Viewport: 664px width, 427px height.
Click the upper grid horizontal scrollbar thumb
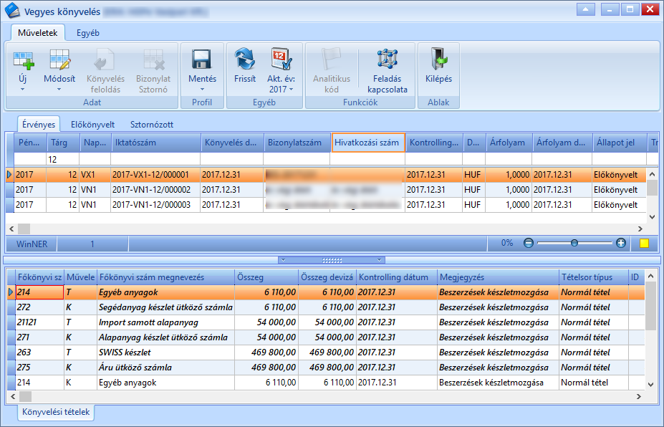24,229
